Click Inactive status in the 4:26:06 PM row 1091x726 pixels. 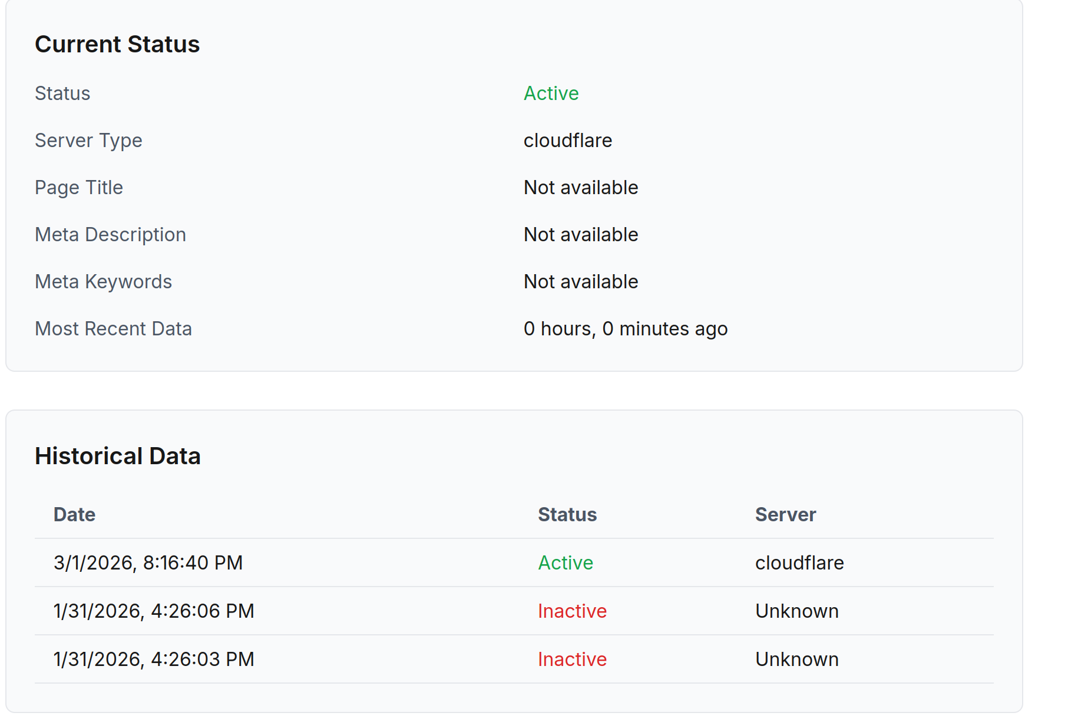(571, 611)
